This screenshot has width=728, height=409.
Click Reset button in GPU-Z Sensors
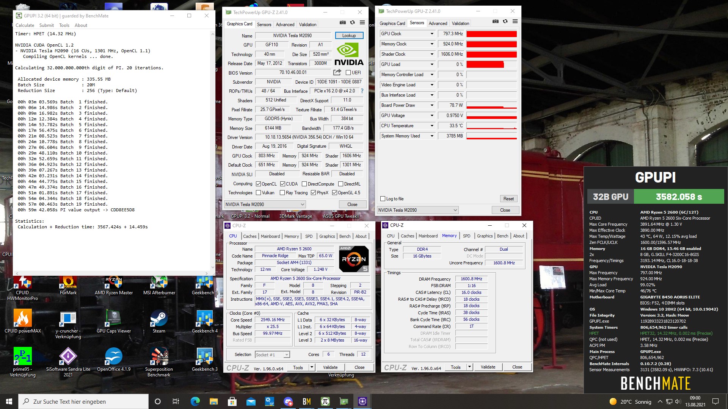click(x=508, y=199)
